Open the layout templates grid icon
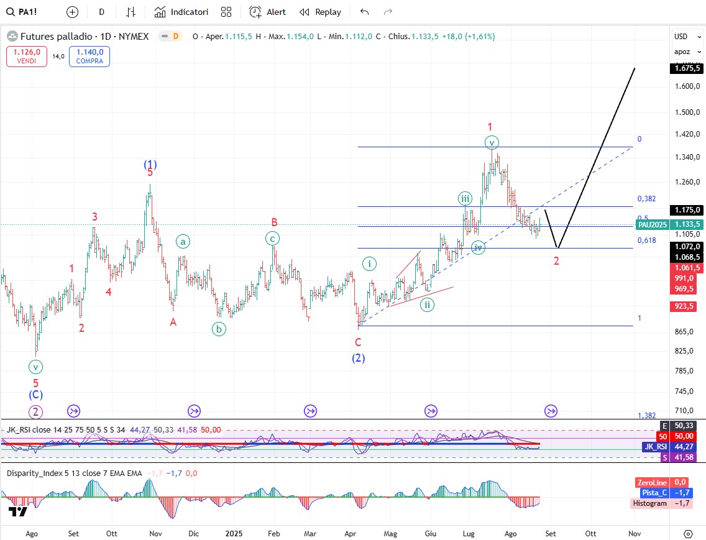The height and width of the screenshot is (540, 706). coord(226,12)
